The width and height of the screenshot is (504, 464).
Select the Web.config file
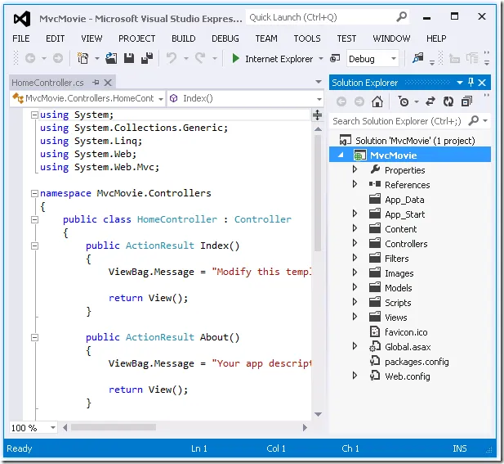click(x=407, y=376)
